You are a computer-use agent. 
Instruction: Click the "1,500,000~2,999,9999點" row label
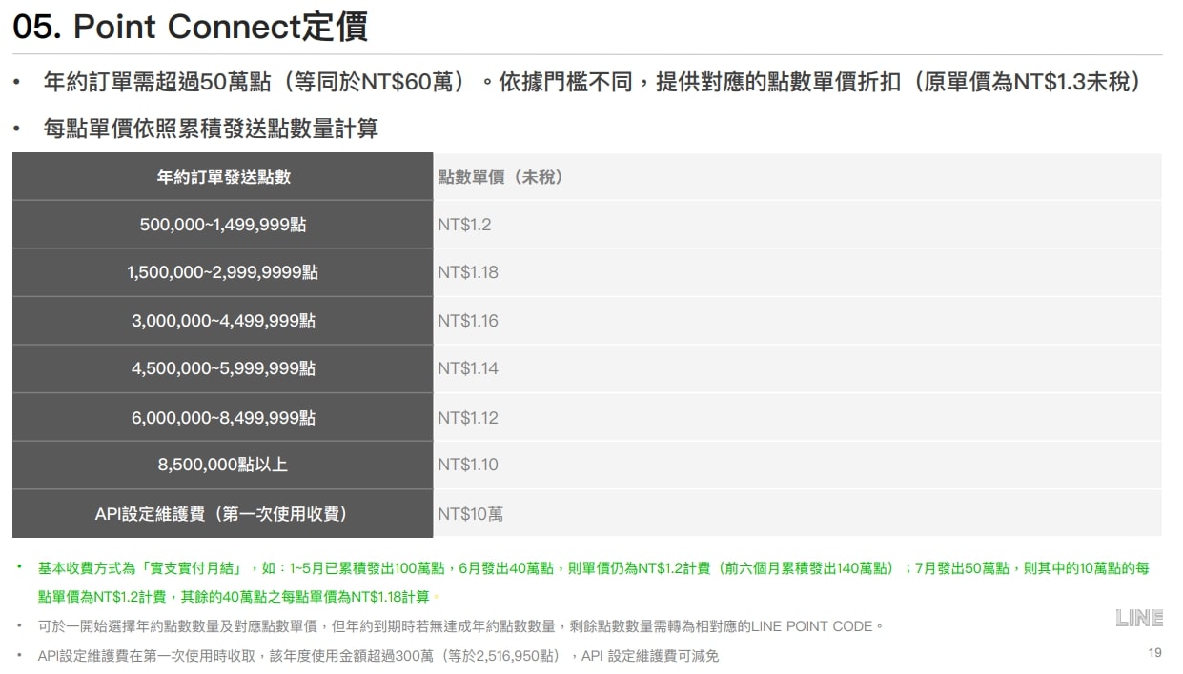[x=223, y=272]
